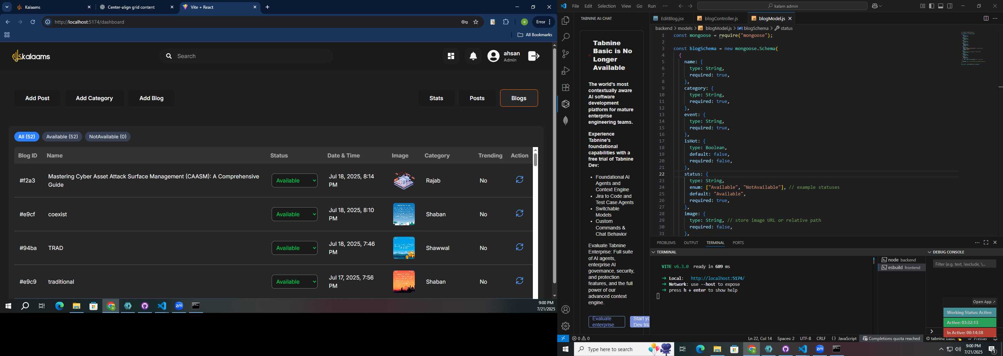Open the Manage gear icon in VS Code
Viewport: 1003px width, 356px height.
coord(565,326)
